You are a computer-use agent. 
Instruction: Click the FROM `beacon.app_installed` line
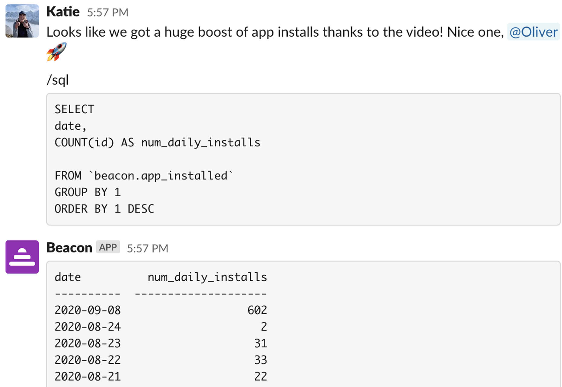[x=144, y=176]
